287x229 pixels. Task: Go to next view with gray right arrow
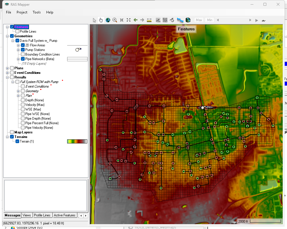pos(142,20)
